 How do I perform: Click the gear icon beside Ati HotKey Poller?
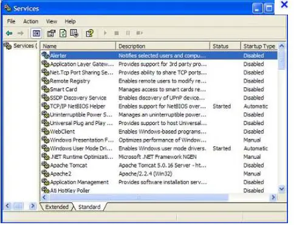(x=46, y=190)
